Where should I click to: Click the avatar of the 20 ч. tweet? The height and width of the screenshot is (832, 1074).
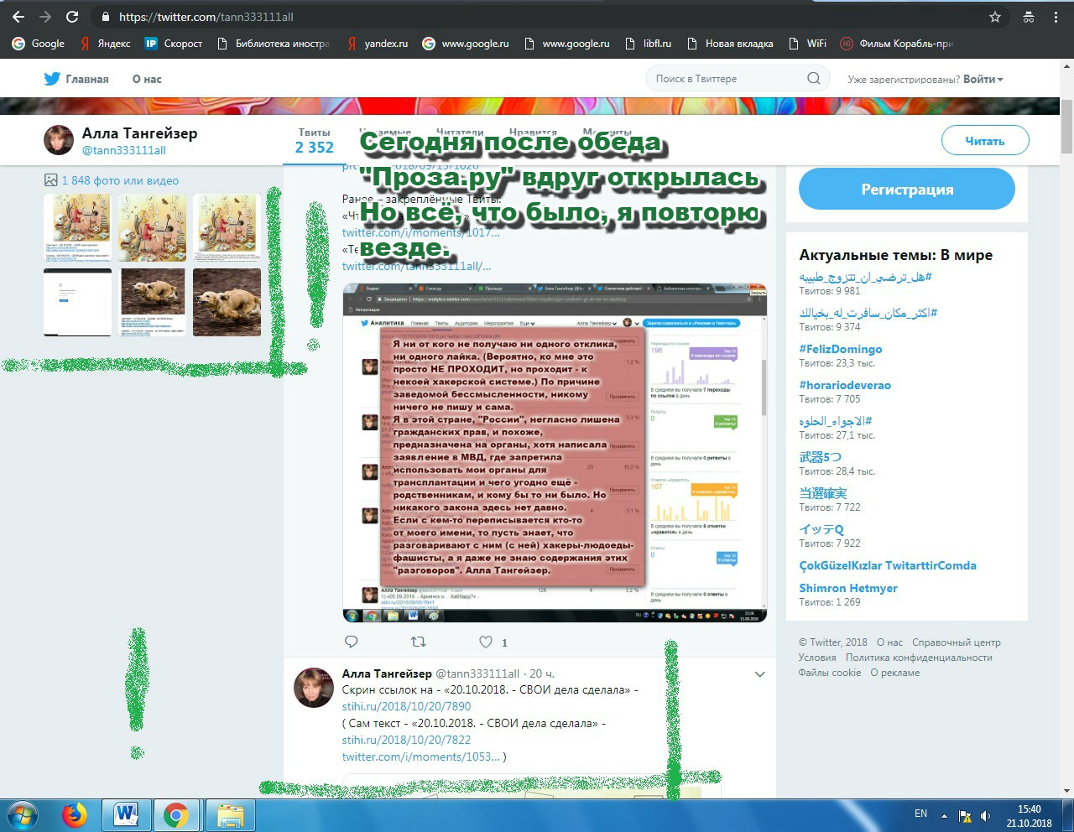tap(314, 688)
